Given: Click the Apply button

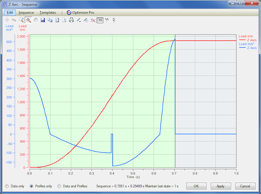Looking at the screenshot, I should click(220, 186).
